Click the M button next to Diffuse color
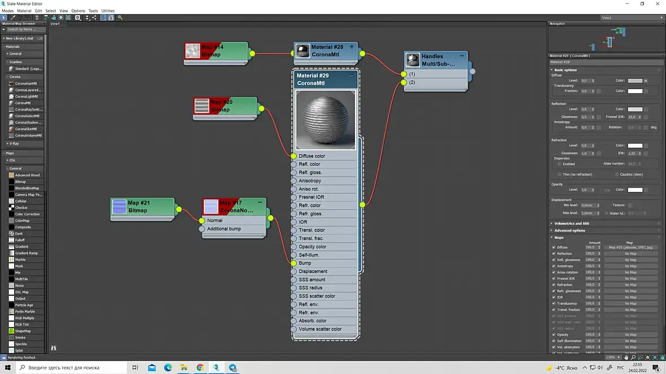The image size is (666, 374). pyautogui.click(x=646, y=81)
